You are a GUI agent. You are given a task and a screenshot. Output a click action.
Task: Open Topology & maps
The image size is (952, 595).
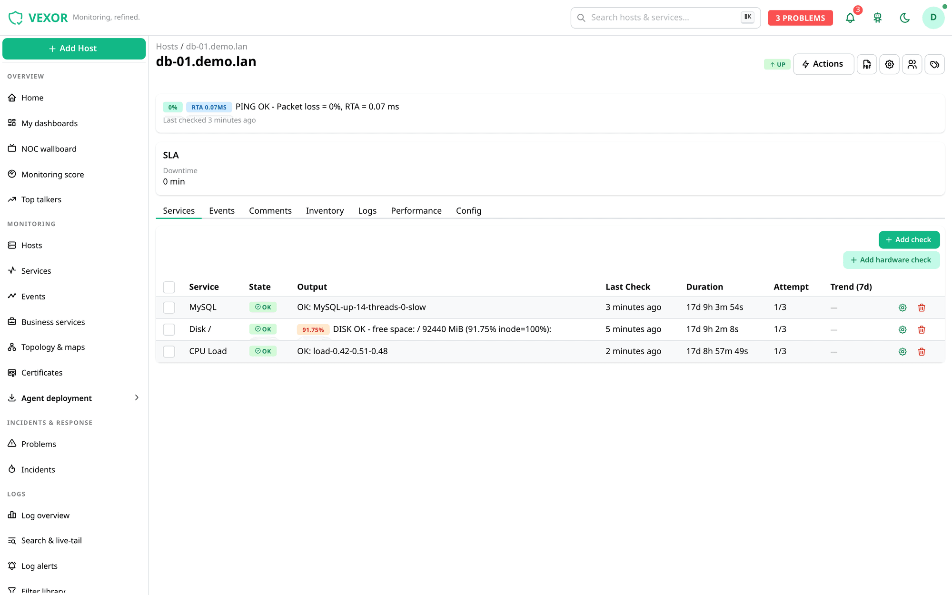tap(74, 347)
